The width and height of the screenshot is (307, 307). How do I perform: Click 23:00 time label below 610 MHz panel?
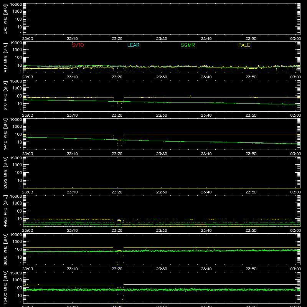pyautogui.click(x=27, y=116)
